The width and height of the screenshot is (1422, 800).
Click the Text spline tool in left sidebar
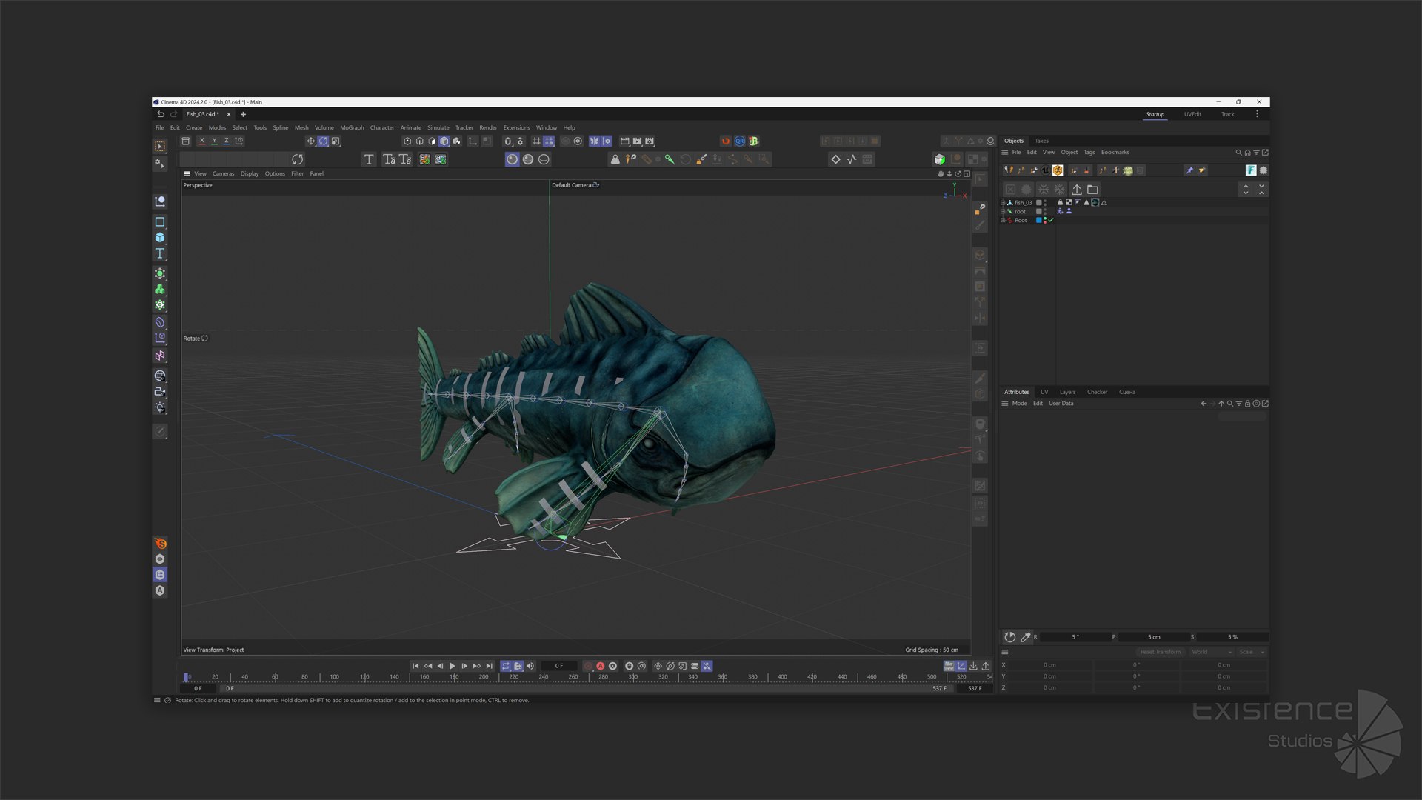coord(159,254)
